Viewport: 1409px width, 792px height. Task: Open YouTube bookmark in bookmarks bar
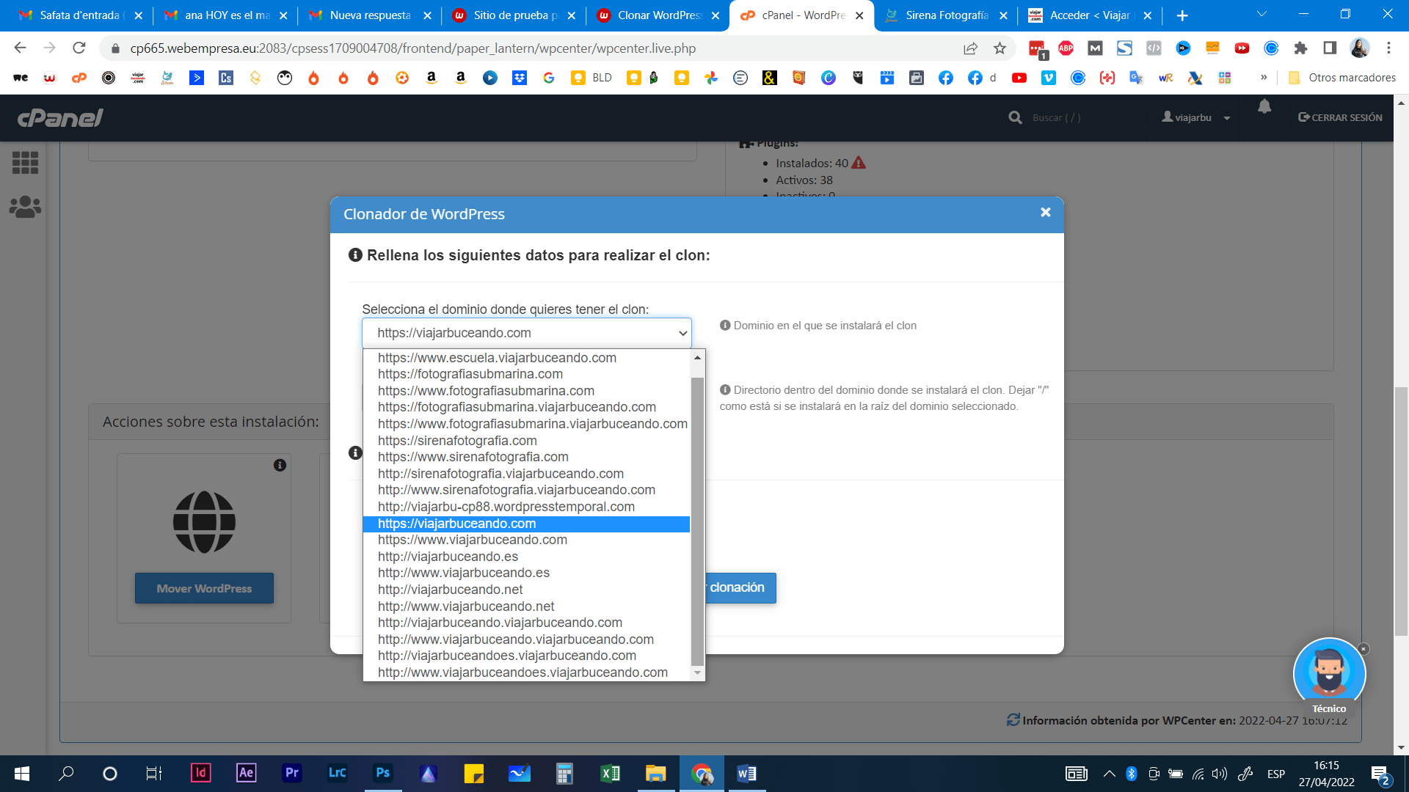pos(1019,78)
